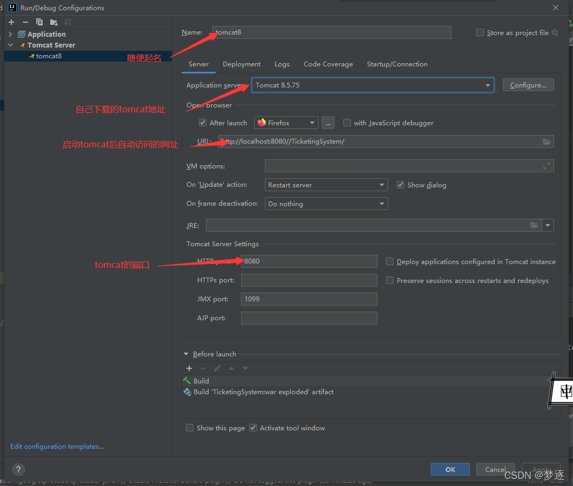573x486 pixels.
Task: Add a new run configuration
Action: point(11,22)
